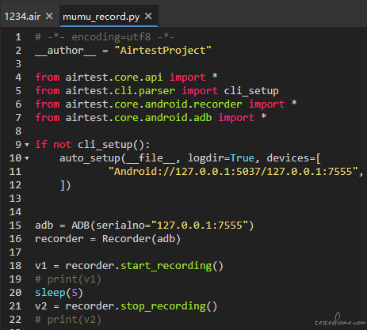This screenshot has width=367, height=330.
Task: Click line number 1 in the gutter
Action: pos(18,37)
